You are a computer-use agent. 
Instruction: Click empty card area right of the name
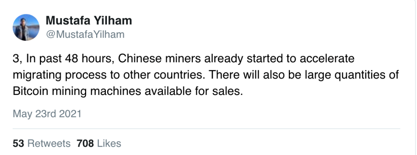click(x=266, y=27)
